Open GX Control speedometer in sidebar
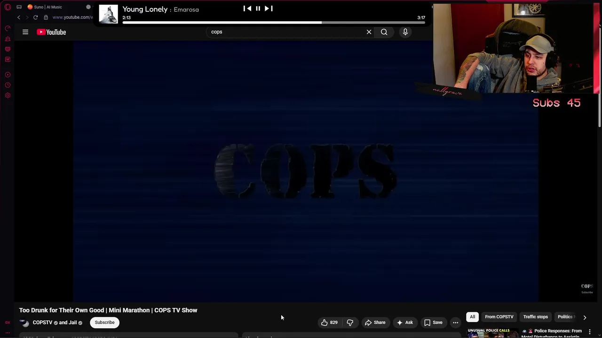 [x=8, y=29]
